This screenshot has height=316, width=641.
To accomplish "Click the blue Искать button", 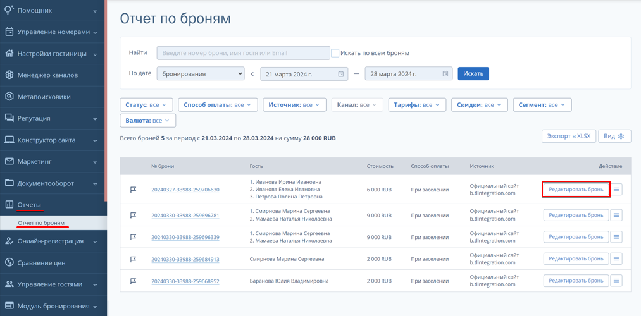I will point(473,74).
